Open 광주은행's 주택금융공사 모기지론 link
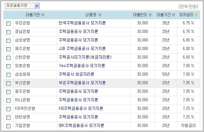Image resolution: width=204 pixels, height=132 pixels. pos(78,91)
